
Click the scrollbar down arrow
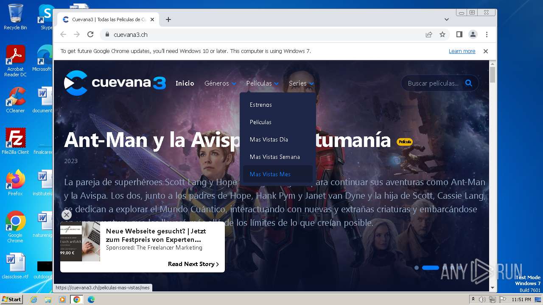(x=493, y=288)
